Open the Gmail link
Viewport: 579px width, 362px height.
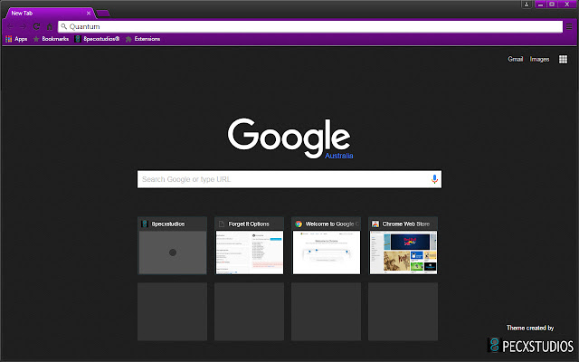point(515,59)
